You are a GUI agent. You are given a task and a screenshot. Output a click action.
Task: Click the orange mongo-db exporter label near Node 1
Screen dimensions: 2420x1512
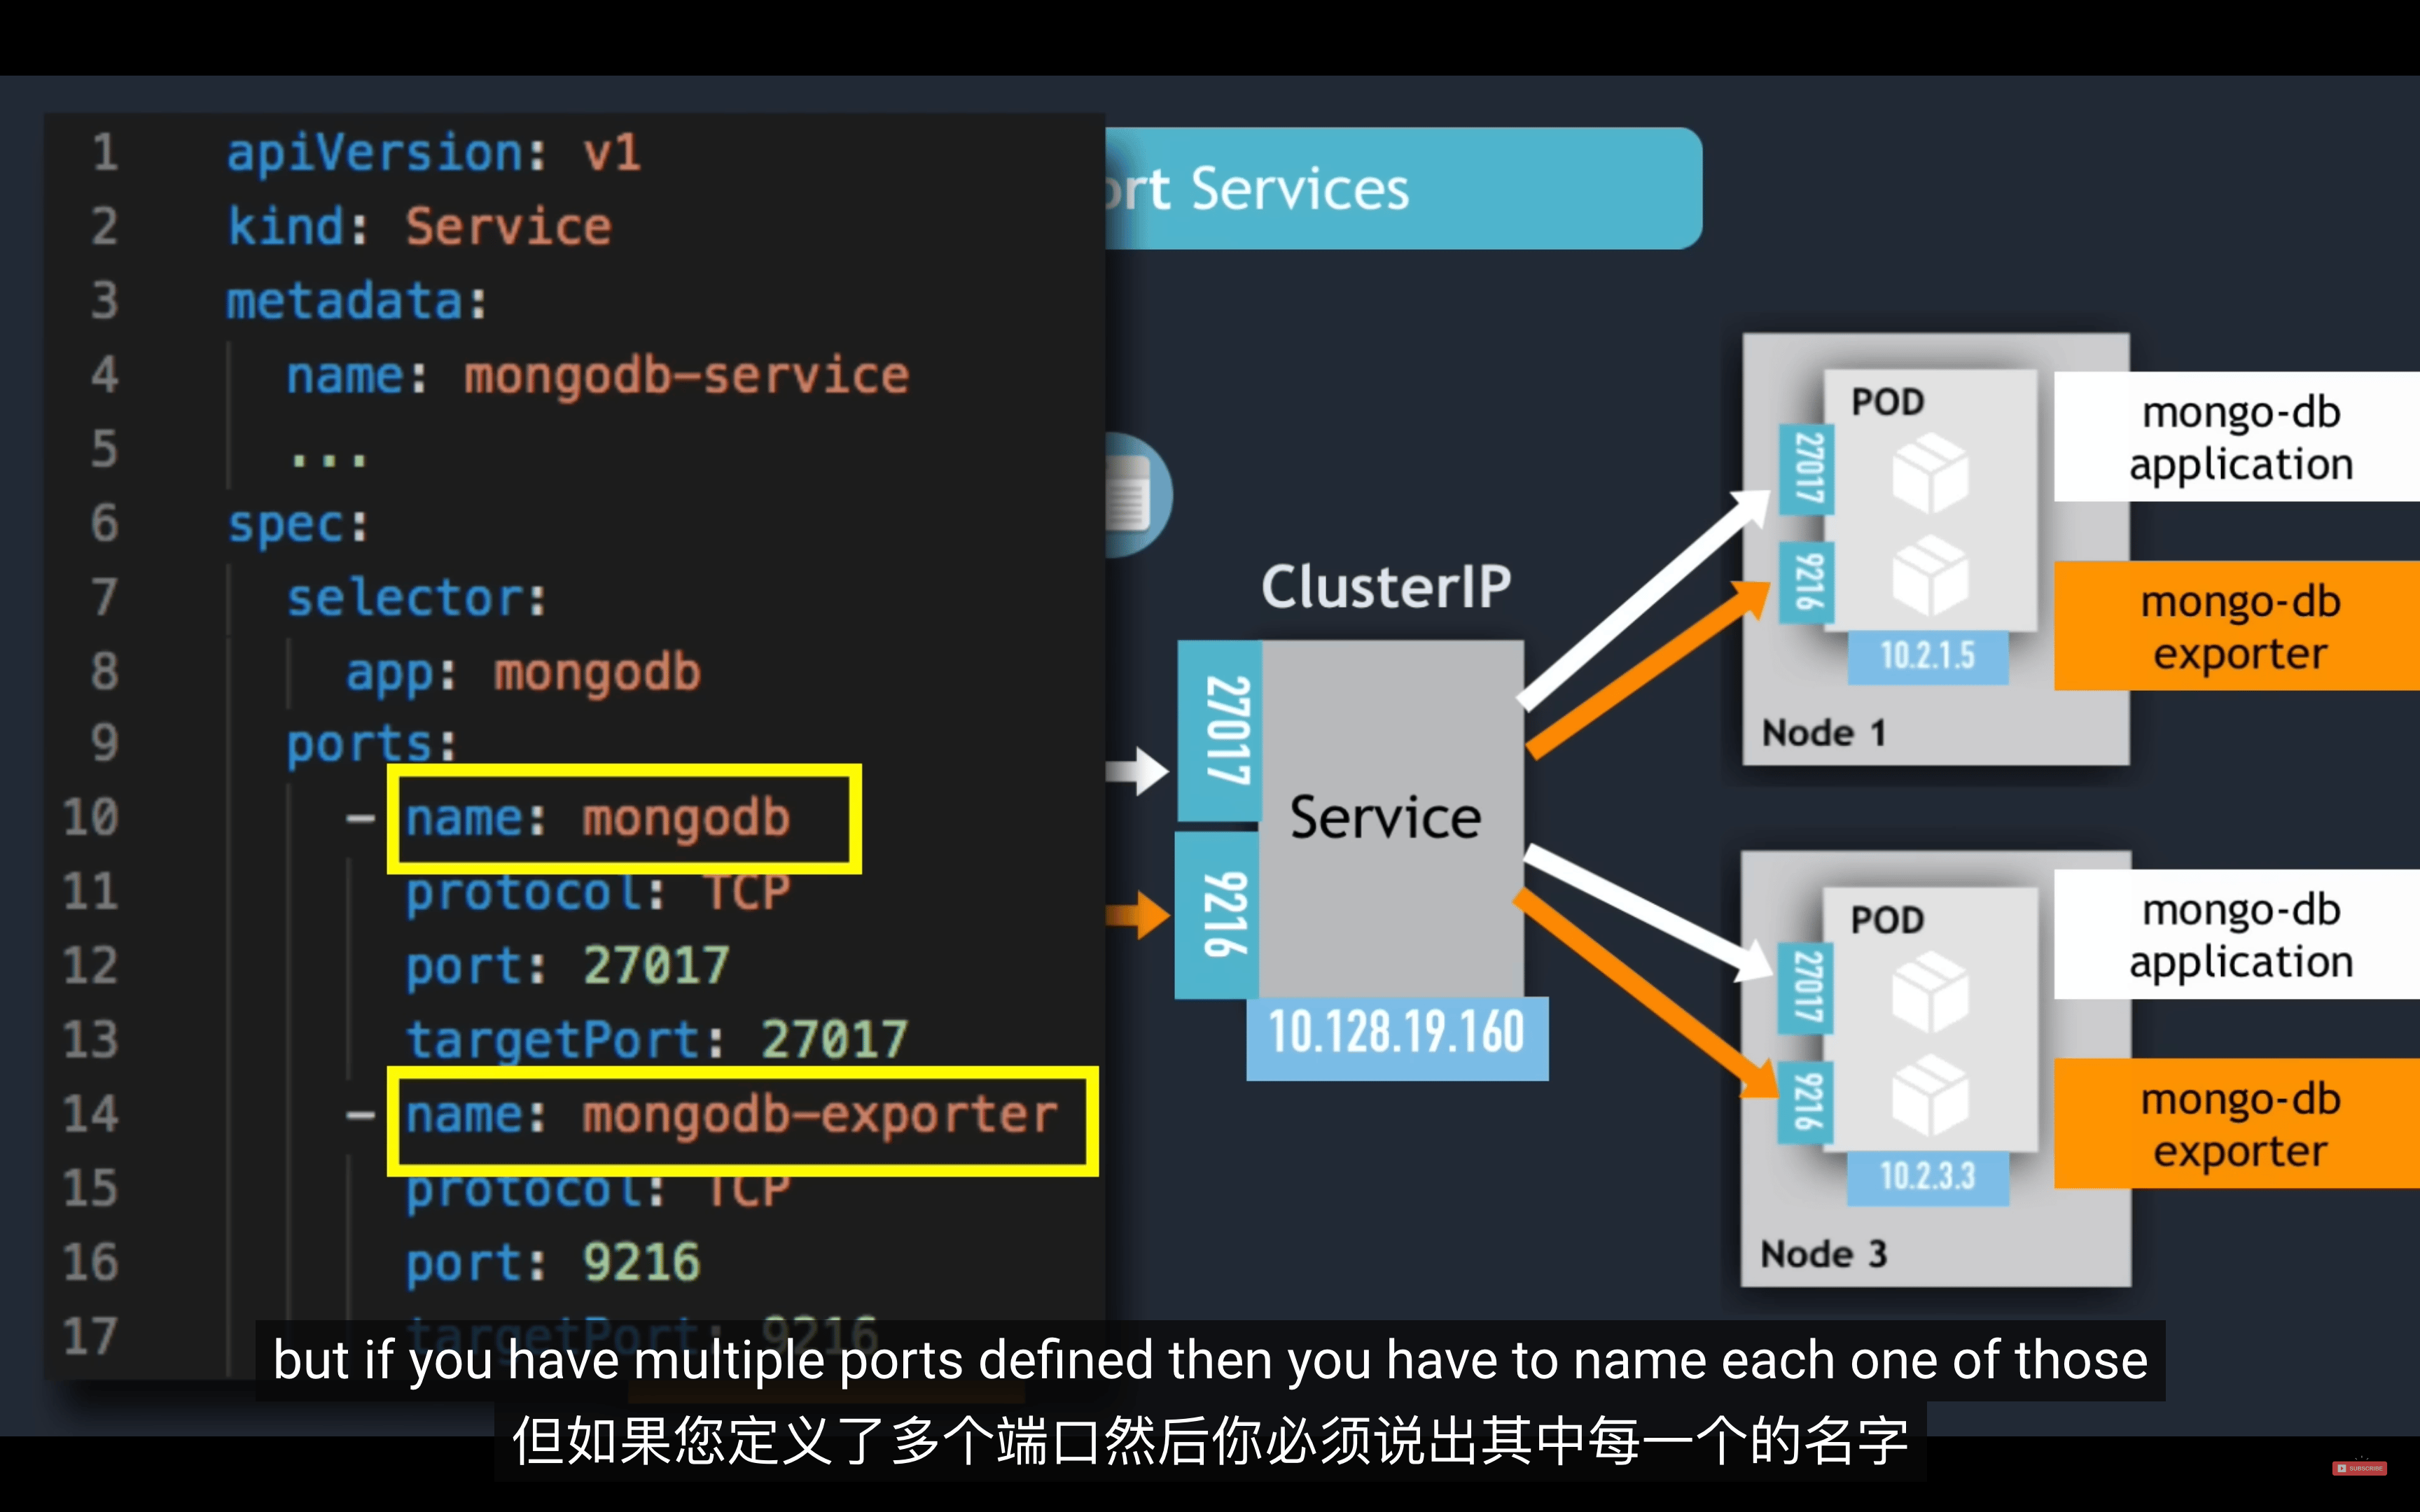(x=2238, y=626)
